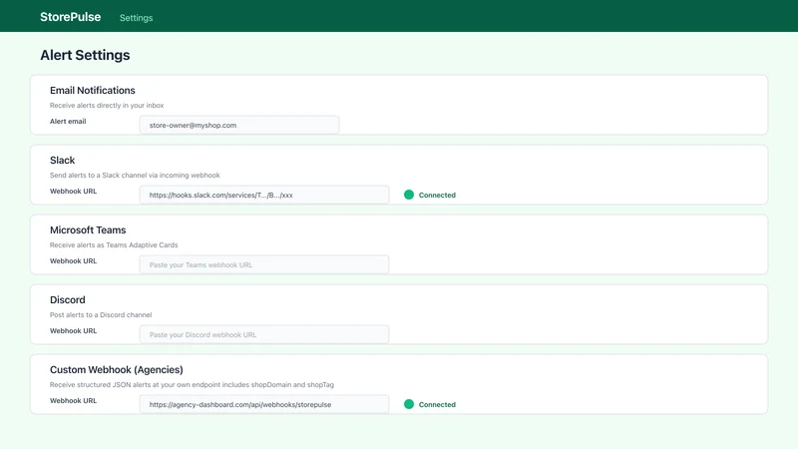Click the "Slack" section heading
Viewport: 798px width, 449px height.
tap(62, 160)
